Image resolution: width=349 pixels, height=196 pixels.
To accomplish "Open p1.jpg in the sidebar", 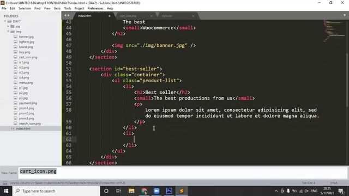I will pos(23,88).
